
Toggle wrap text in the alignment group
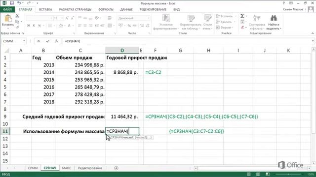point(110,18)
